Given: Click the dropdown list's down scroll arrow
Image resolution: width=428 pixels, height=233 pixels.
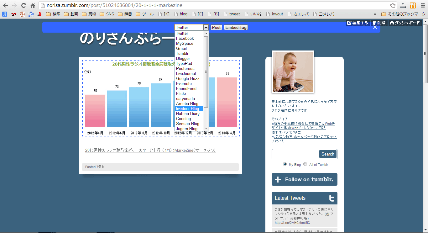Looking at the screenshot, I should click(x=206, y=129).
